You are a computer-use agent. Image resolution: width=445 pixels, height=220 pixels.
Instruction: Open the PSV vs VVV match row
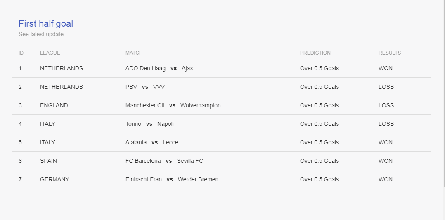tap(222, 87)
